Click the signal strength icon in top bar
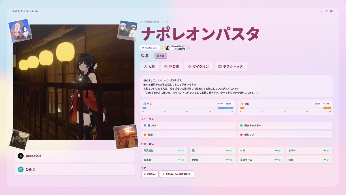 321,11
